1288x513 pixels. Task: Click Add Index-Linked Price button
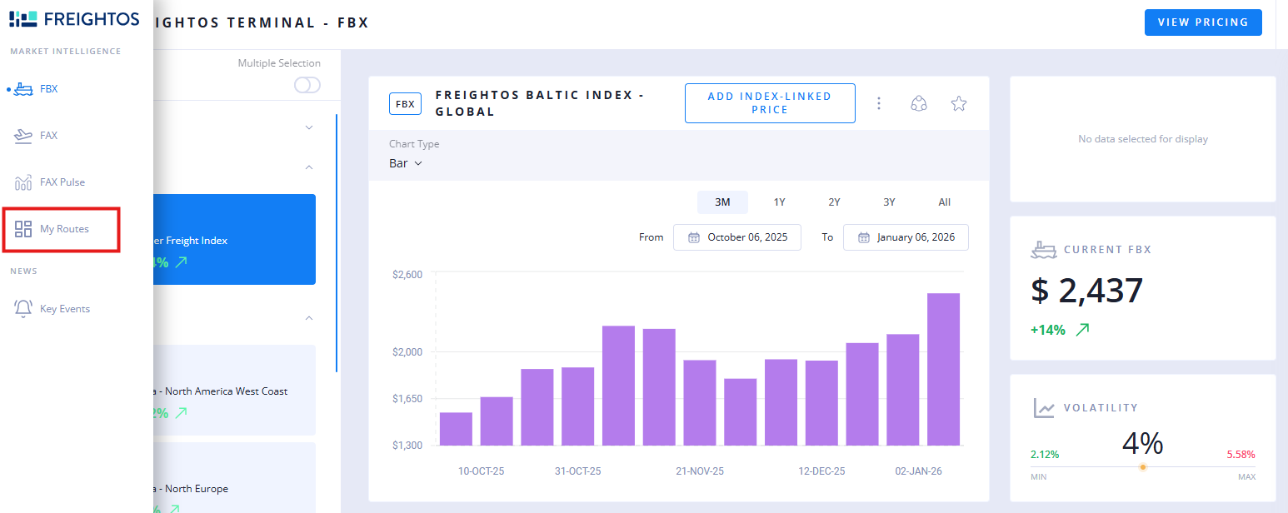pyautogui.click(x=770, y=103)
